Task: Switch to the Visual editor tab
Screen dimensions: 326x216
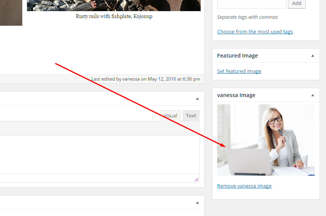Action: tap(170, 115)
